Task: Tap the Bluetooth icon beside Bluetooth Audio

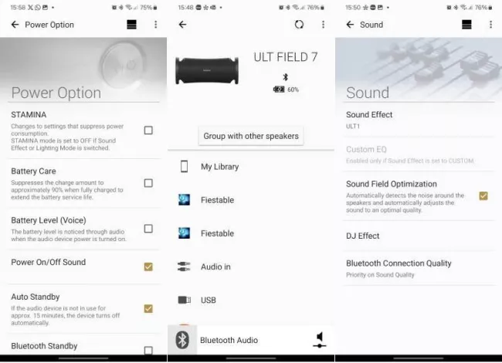Action: [x=182, y=340]
